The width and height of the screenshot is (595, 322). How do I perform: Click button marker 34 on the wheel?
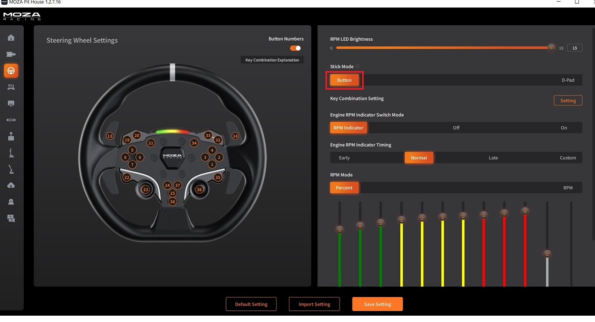pyautogui.click(x=194, y=143)
